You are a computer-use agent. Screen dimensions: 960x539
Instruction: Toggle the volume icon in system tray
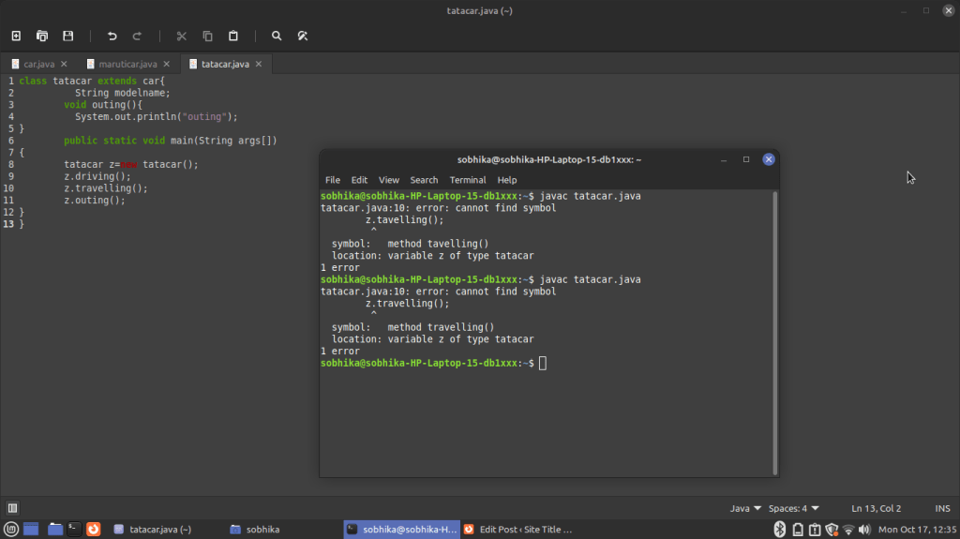[x=866, y=530]
